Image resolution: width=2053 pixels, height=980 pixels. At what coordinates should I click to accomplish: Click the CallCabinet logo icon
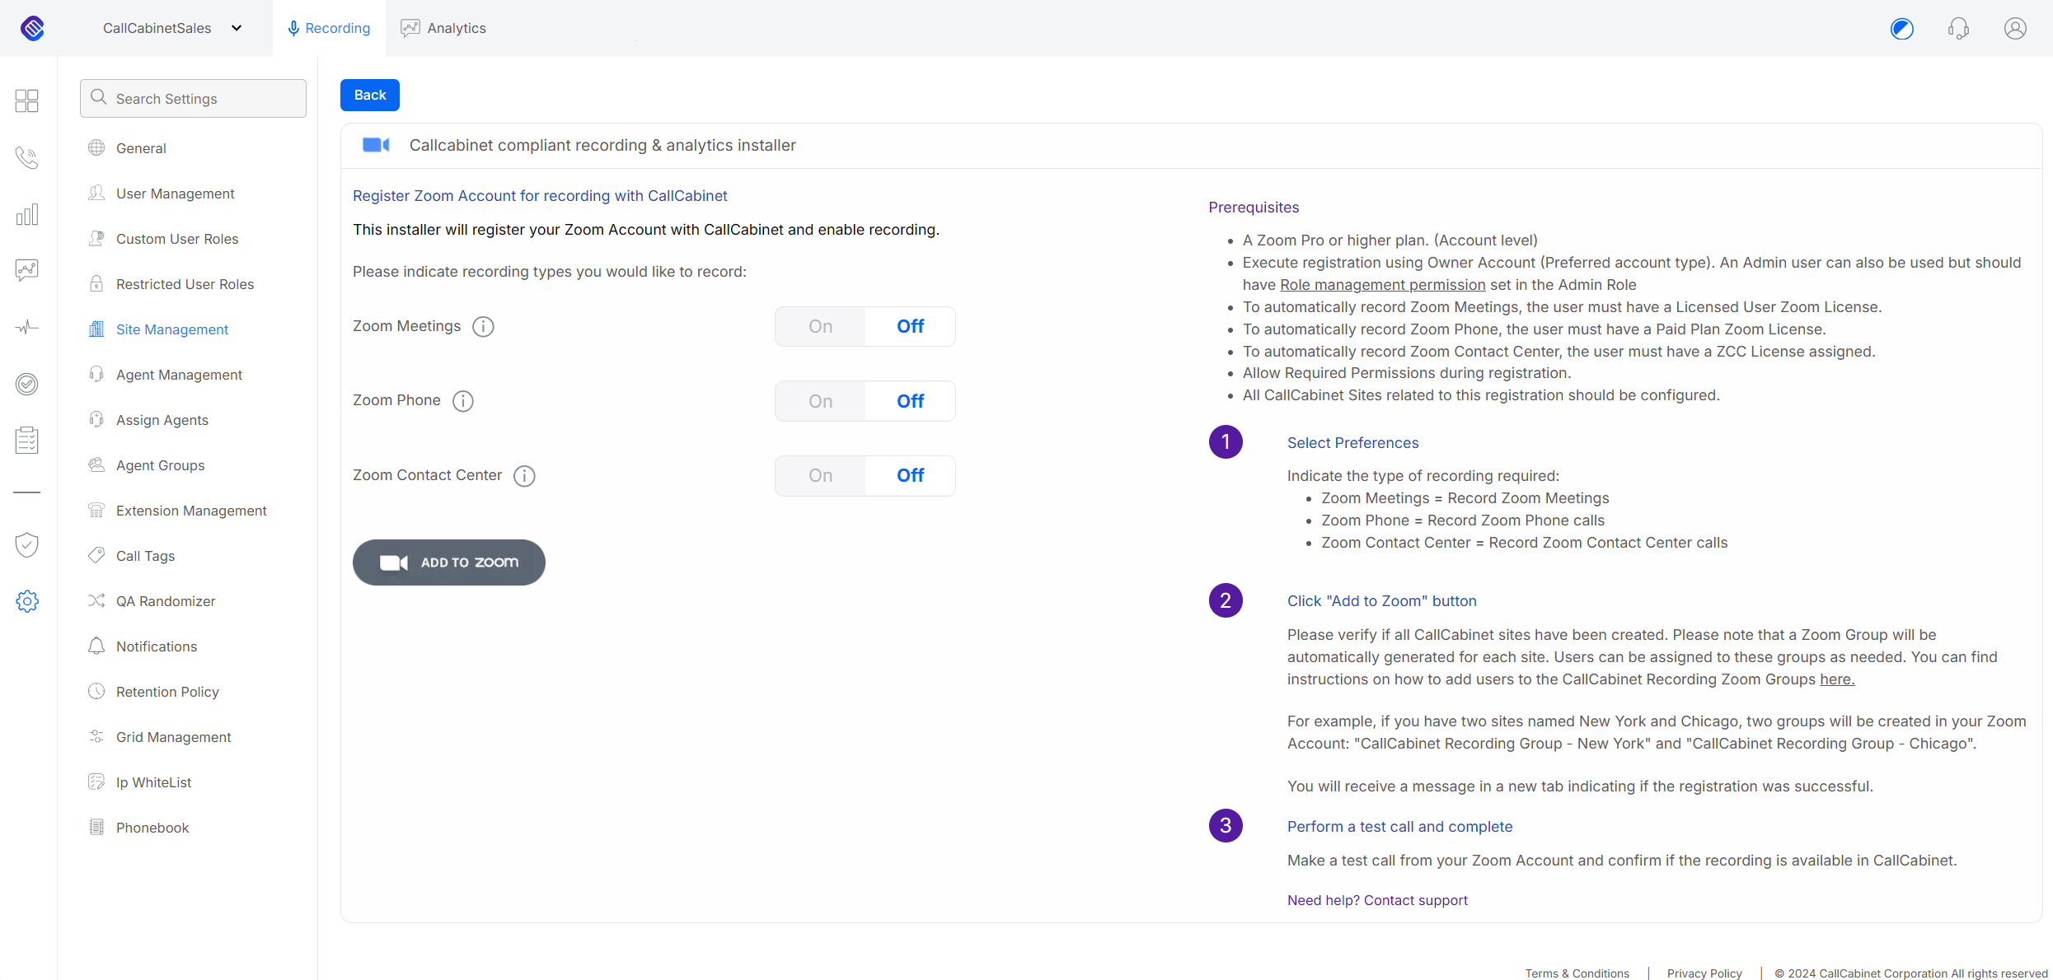pos(32,28)
